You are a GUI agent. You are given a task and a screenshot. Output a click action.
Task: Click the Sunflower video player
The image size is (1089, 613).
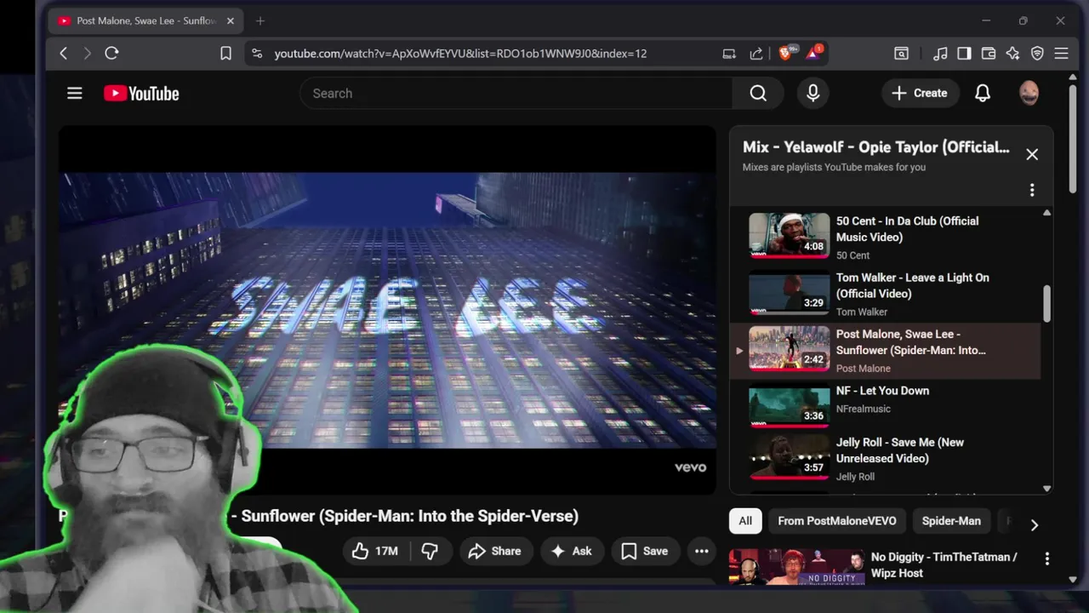[x=387, y=310]
